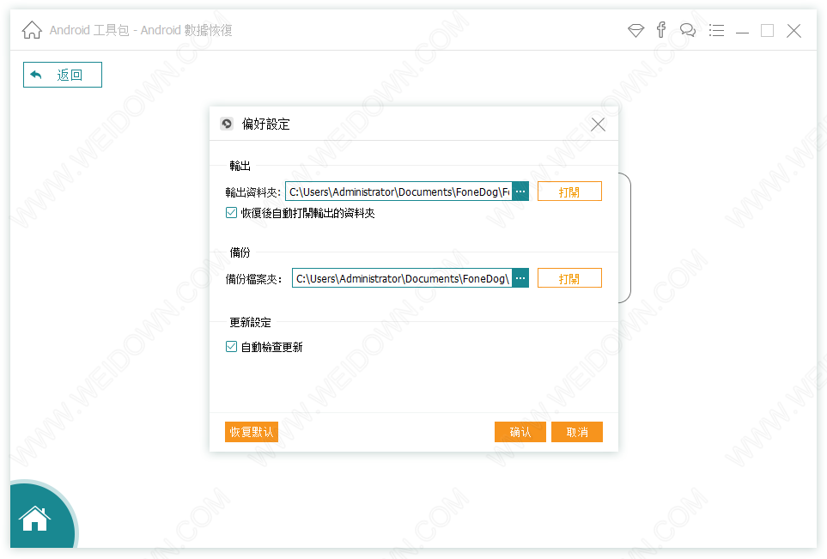827x559 pixels.
Task: Click the 确认 button
Action: coord(520,432)
